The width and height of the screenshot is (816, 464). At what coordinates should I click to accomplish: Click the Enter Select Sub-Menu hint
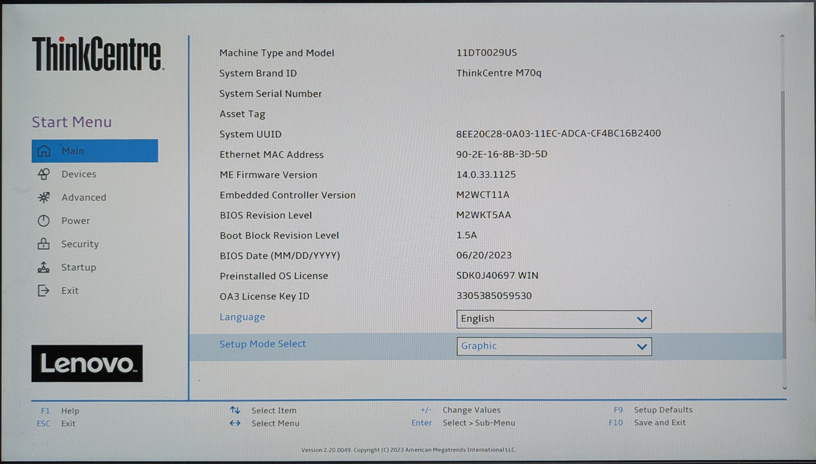pyautogui.click(x=463, y=423)
